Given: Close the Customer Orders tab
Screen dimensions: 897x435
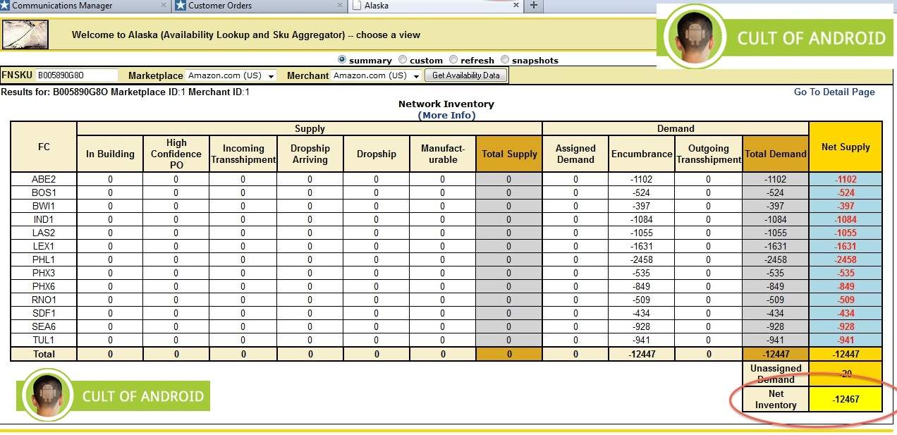Looking at the screenshot, I should point(339,6).
